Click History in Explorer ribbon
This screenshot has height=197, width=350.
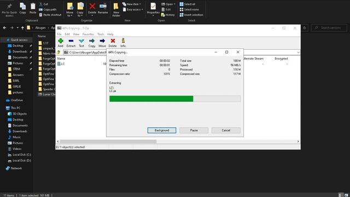click(x=168, y=15)
